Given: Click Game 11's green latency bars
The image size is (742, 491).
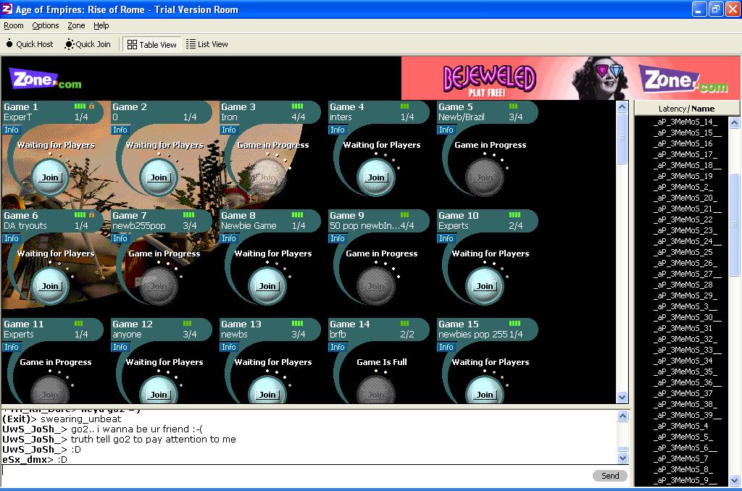Looking at the screenshot, I should 78,324.
